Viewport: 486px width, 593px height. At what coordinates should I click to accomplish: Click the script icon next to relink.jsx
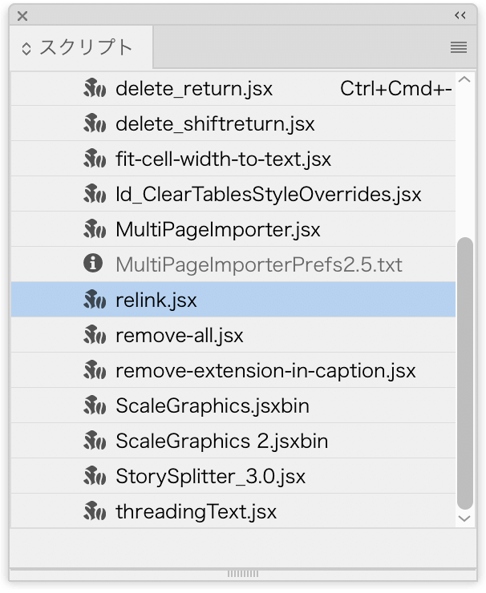(95, 300)
